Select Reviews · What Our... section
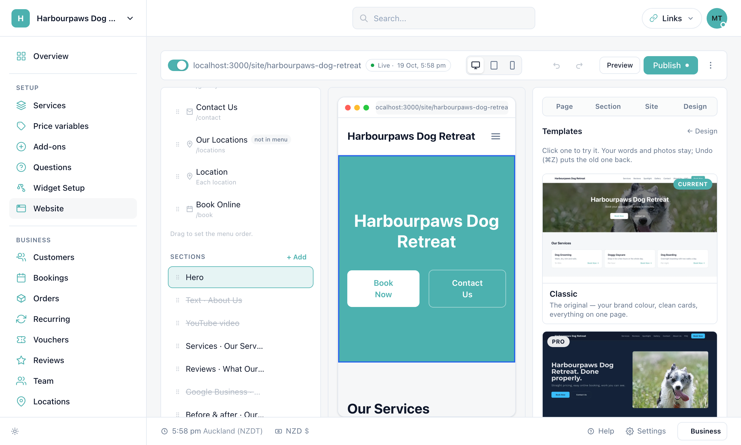This screenshot has width=741, height=445. click(x=241, y=369)
